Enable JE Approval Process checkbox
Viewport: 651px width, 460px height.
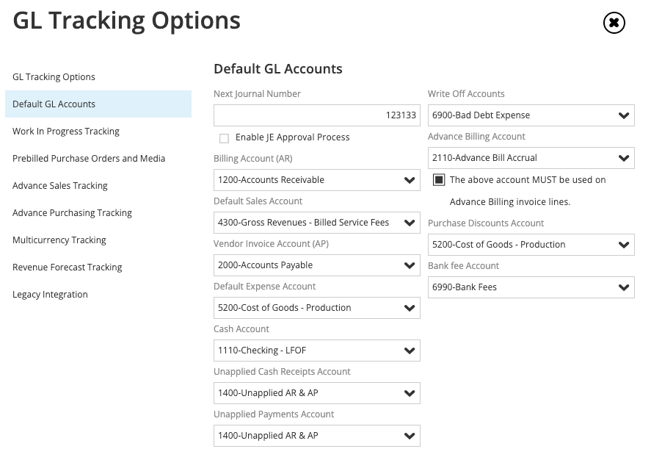[224, 138]
